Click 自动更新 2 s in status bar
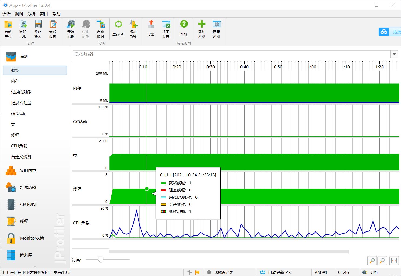401x276 pixels. (x=276, y=272)
